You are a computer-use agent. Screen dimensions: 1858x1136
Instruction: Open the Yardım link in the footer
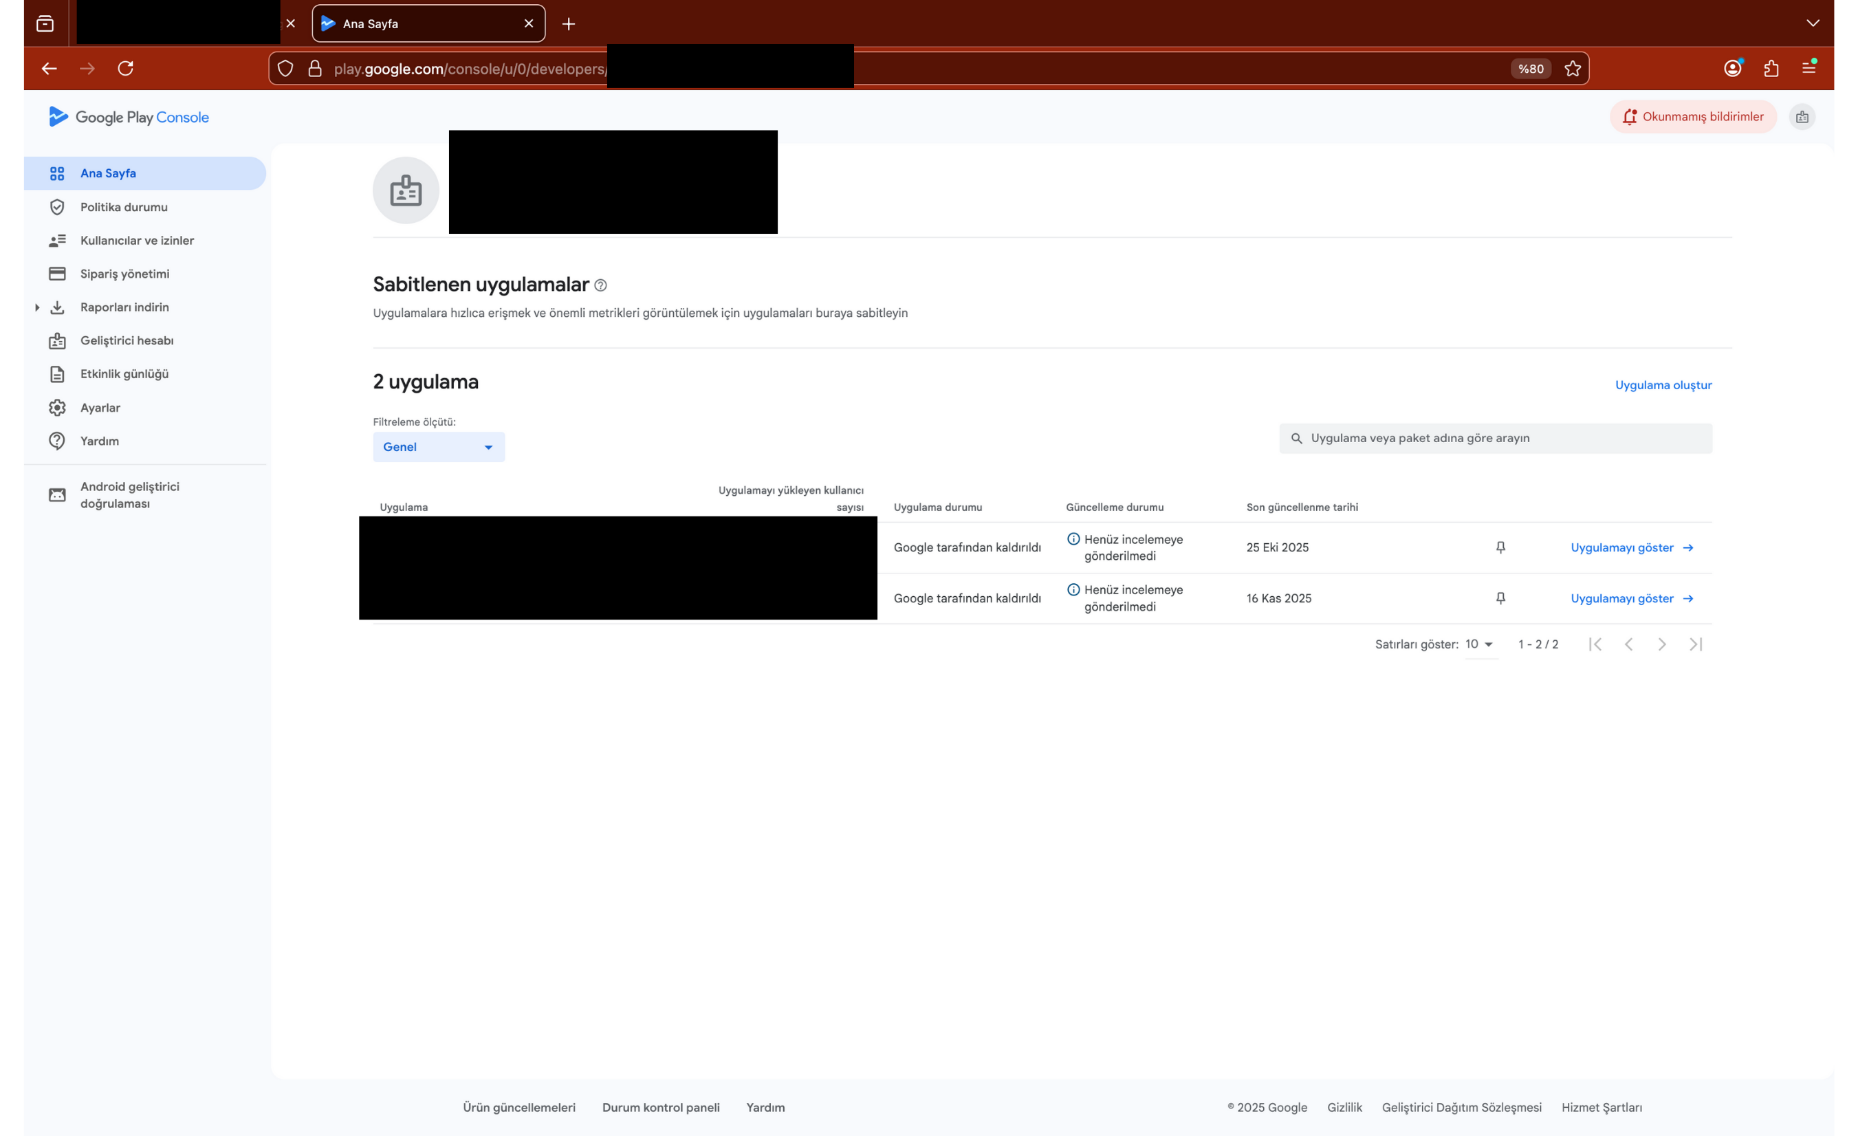[765, 1107]
